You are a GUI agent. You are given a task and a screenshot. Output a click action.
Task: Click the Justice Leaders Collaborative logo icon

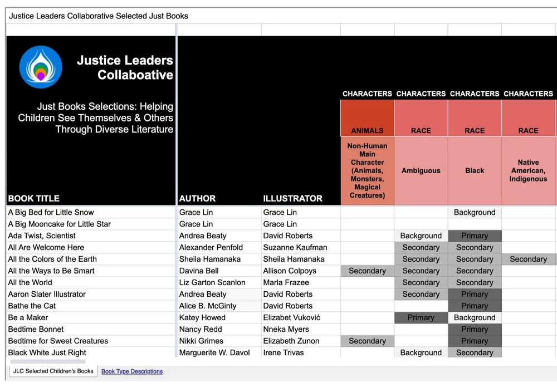(x=41, y=67)
